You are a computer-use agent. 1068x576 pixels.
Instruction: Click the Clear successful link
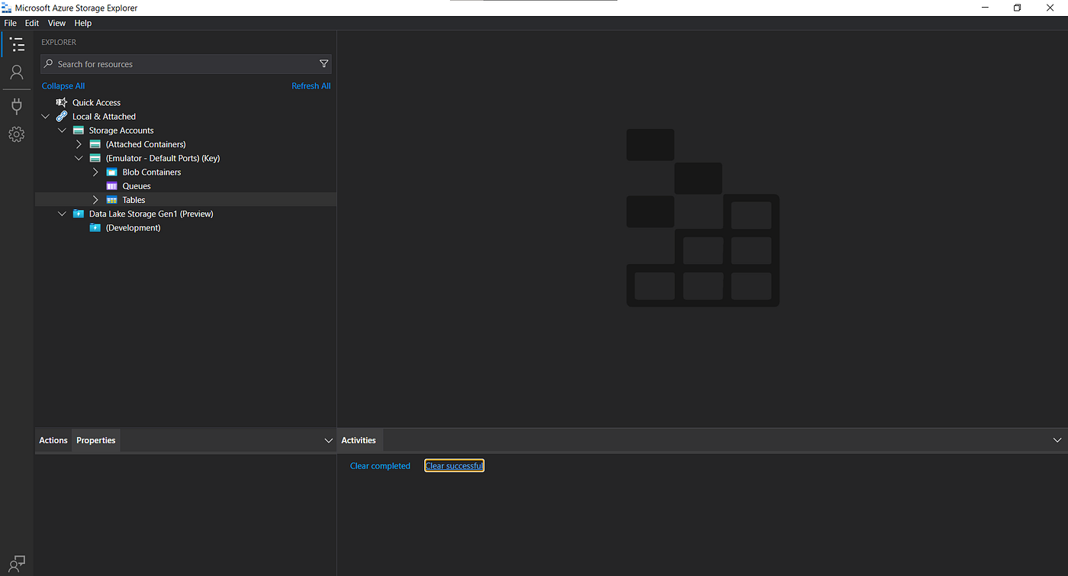[454, 466]
